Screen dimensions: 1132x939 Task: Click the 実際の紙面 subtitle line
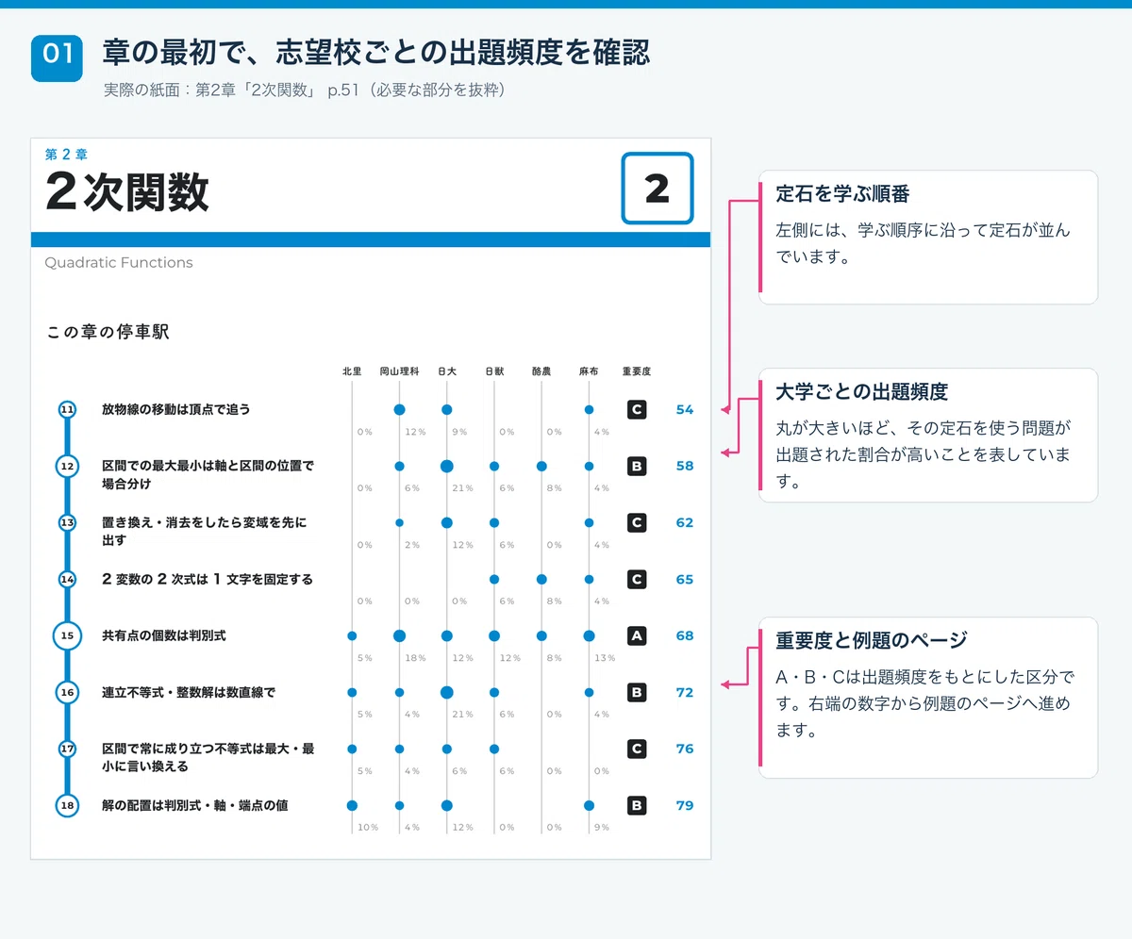click(305, 91)
